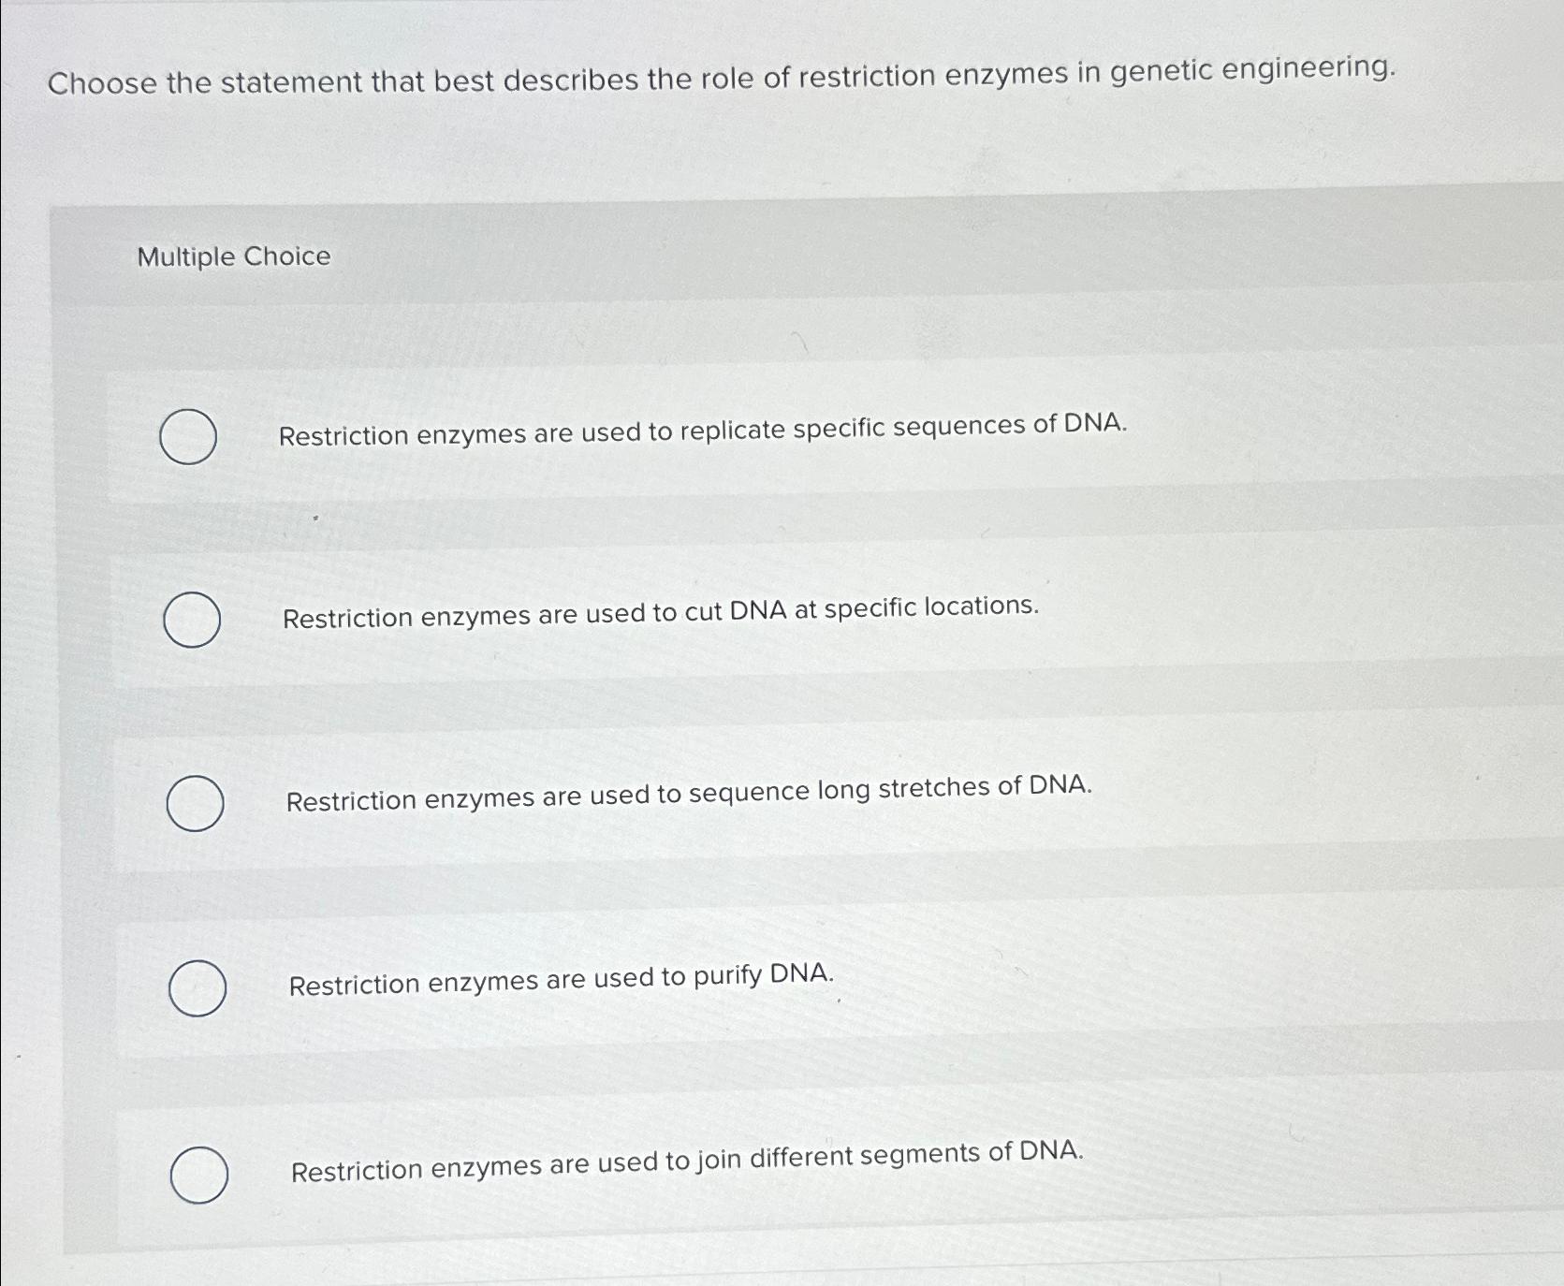Viewport: 1564px width, 1286px height.
Task: Click the 'Multiple Choice' heading
Action: (x=234, y=256)
